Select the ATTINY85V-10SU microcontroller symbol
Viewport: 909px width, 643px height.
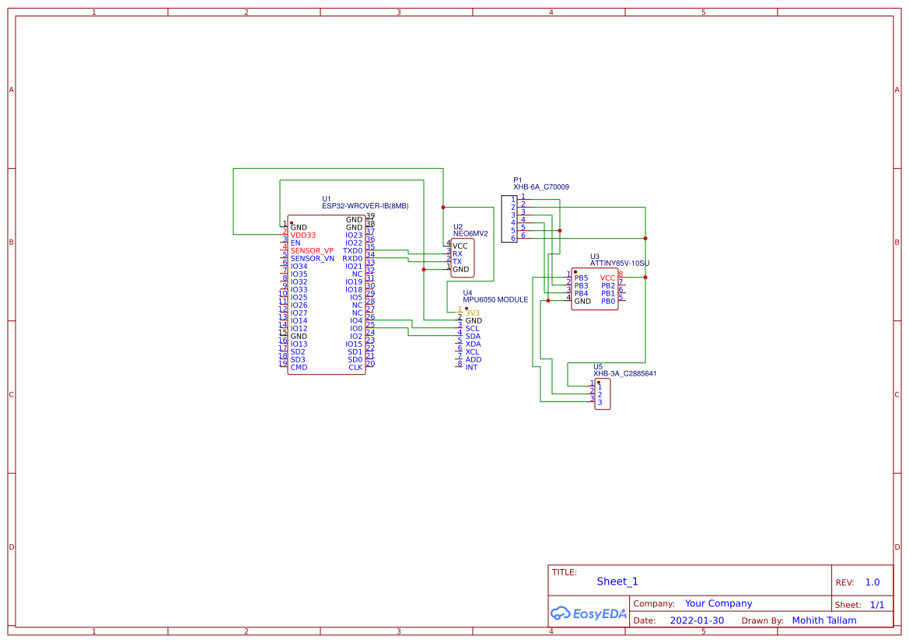pyautogui.click(x=595, y=289)
